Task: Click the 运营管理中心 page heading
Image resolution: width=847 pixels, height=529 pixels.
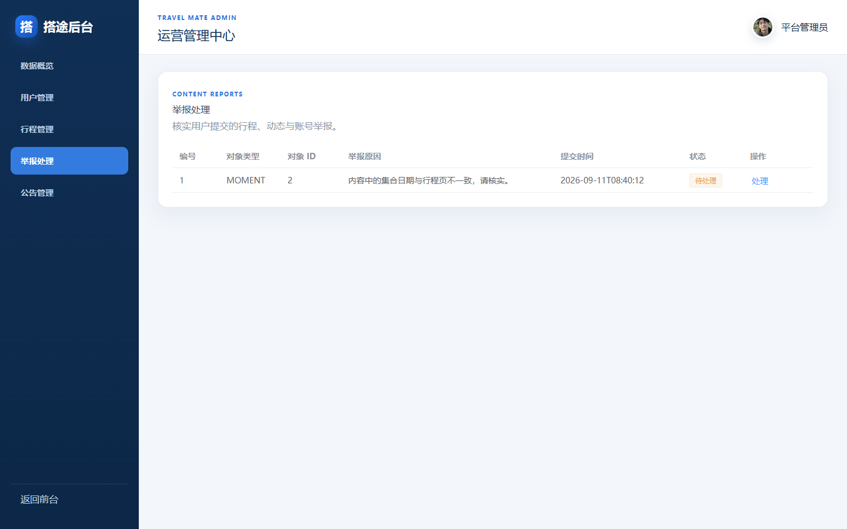Action: (x=196, y=36)
